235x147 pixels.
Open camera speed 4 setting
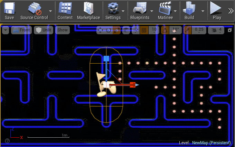[216, 30]
